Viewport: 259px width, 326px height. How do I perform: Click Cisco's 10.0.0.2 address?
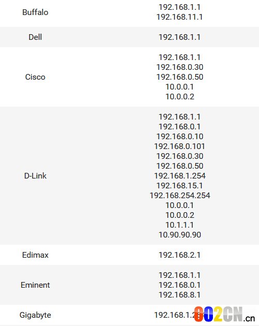pyautogui.click(x=180, y=97)
